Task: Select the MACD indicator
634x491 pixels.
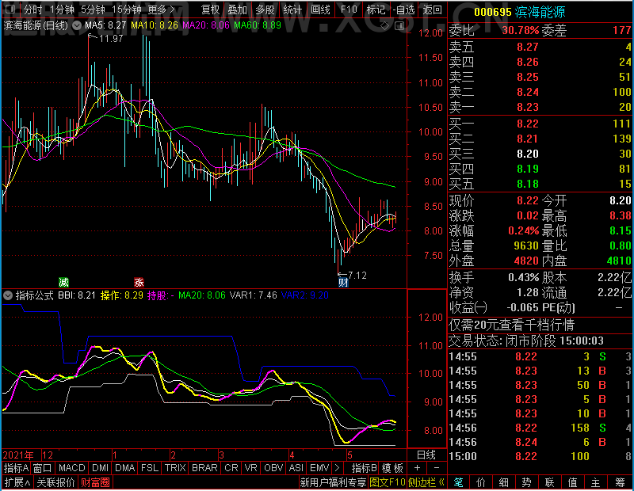Action: point(72,468)
